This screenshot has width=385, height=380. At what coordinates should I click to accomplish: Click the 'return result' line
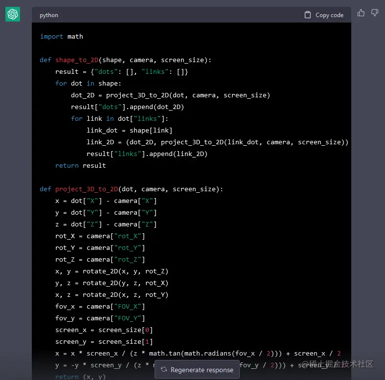coord(81,166)
